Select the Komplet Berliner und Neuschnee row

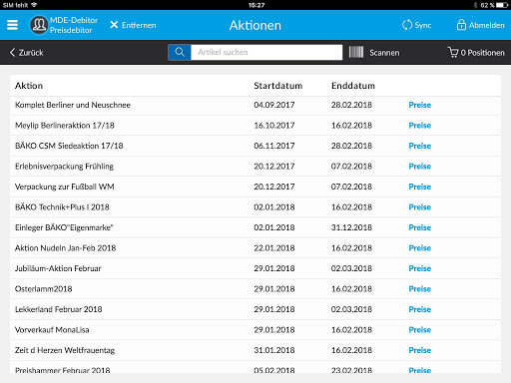[x=255, y=105]
